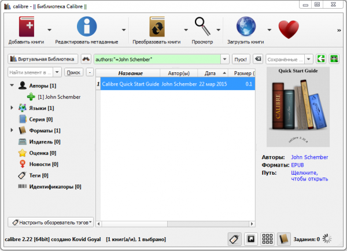Open the Просмотр magnifier viewer icon

pos(202,27)
